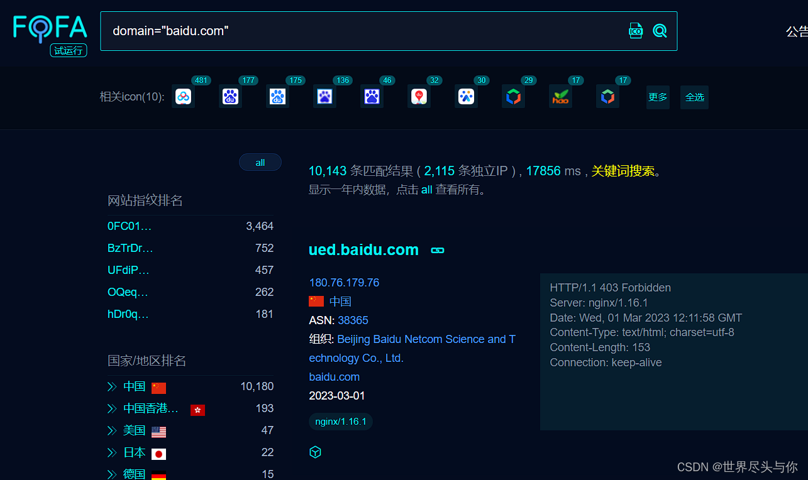Click the FOFA logo

(x=50, y=28)
